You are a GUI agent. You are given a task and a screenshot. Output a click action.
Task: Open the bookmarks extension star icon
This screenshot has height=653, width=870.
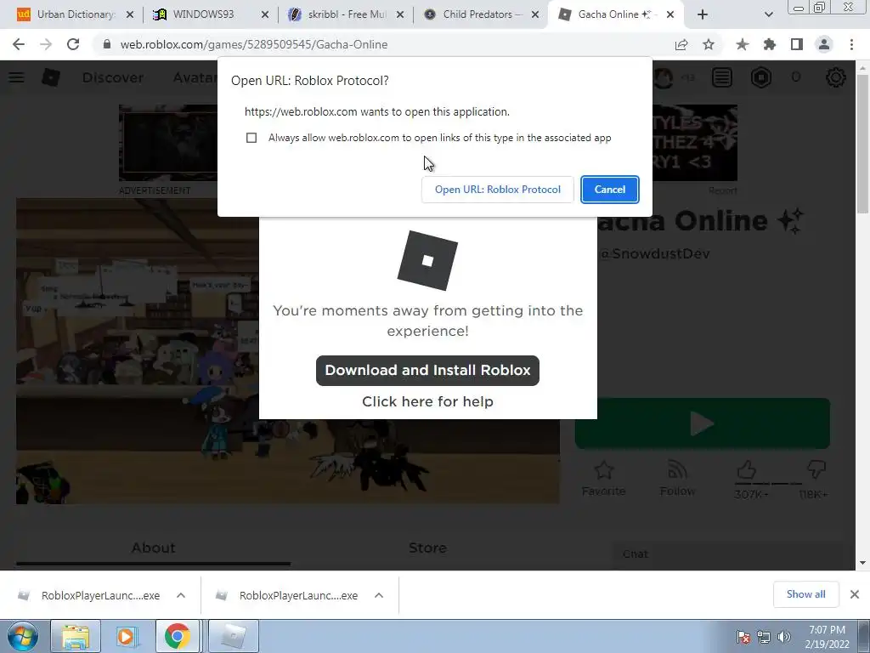coord(743,44)
